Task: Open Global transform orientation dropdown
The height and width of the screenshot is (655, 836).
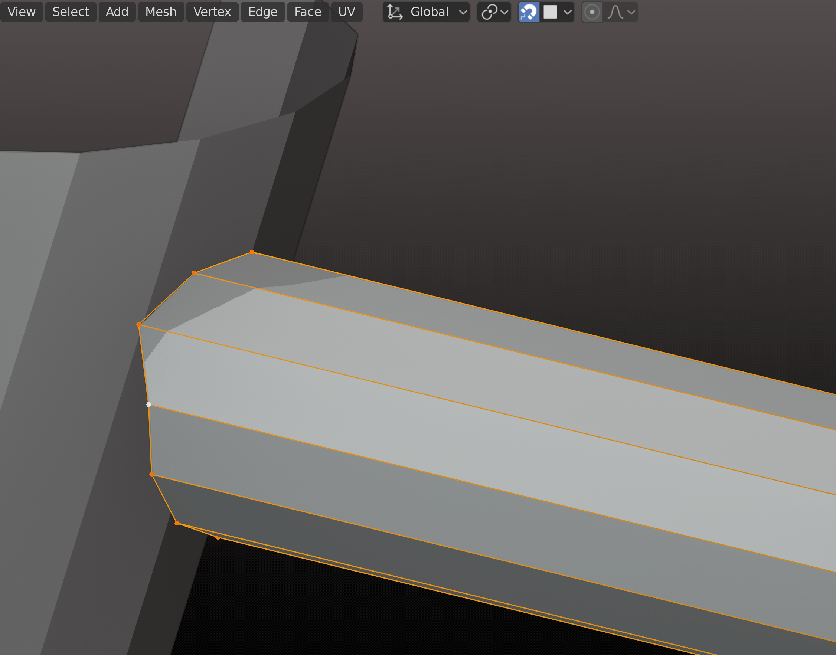Action: [426, 12]
